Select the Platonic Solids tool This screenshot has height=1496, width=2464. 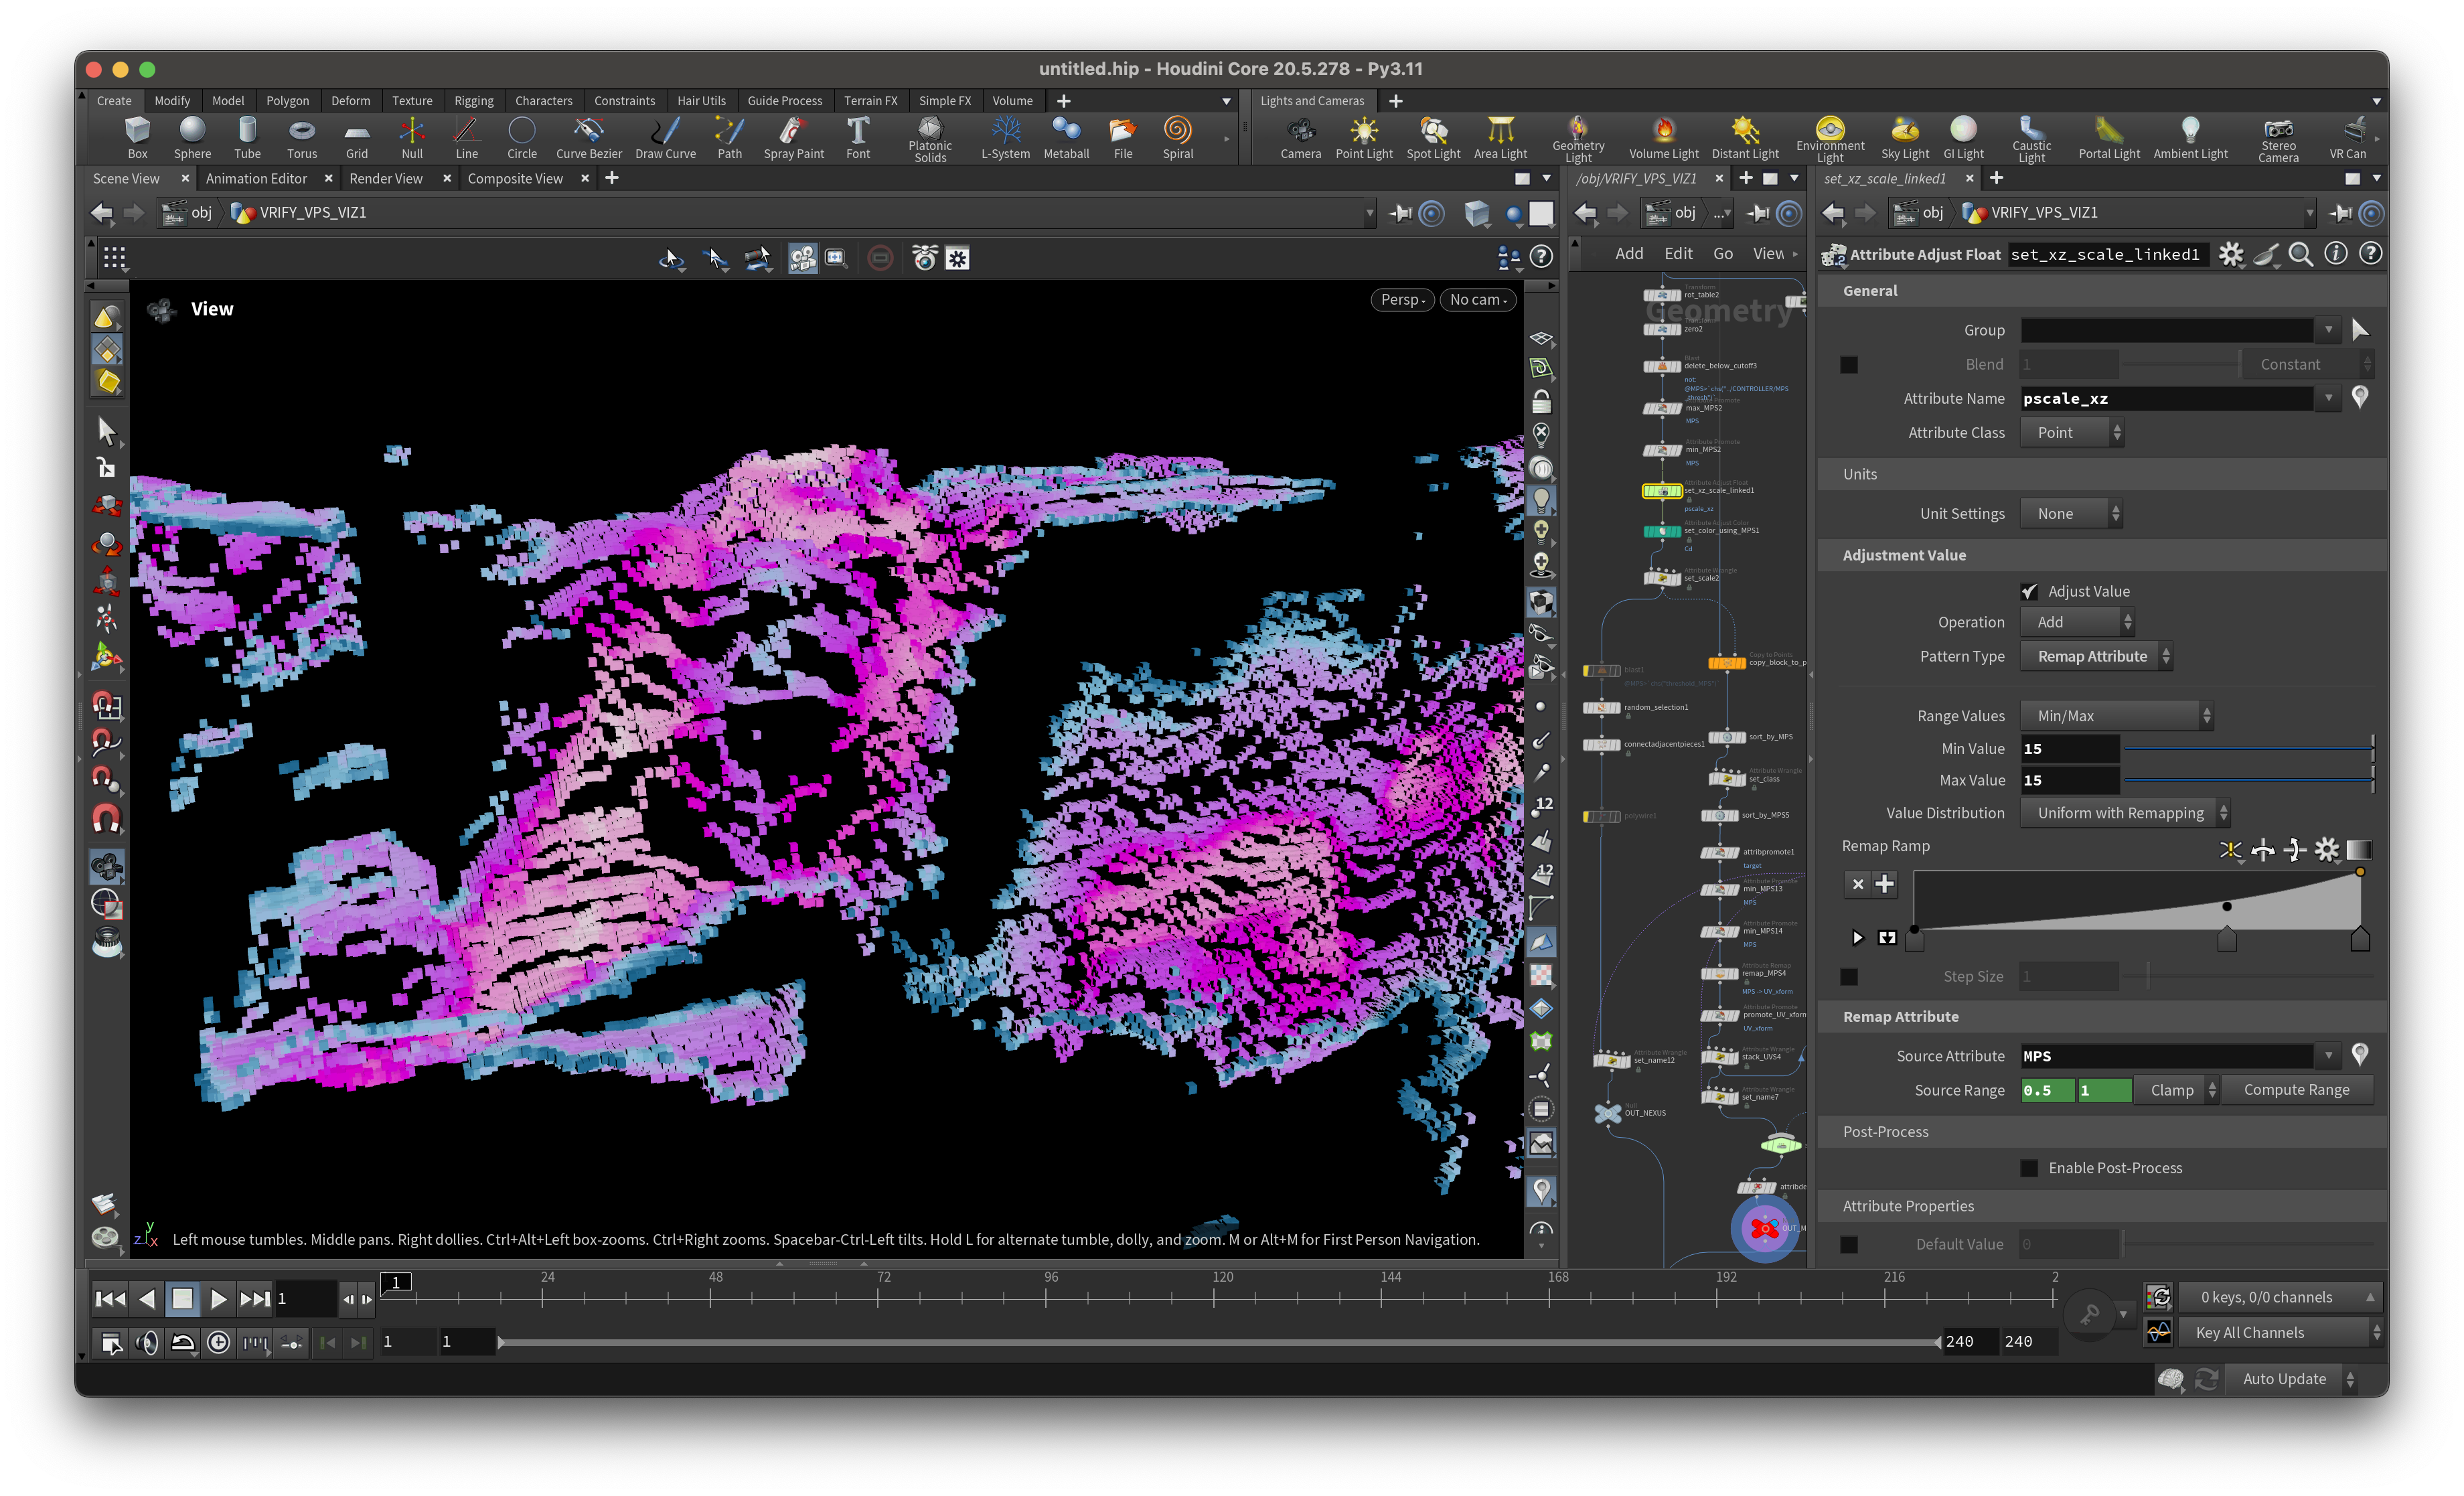click(x=929, y=137)
